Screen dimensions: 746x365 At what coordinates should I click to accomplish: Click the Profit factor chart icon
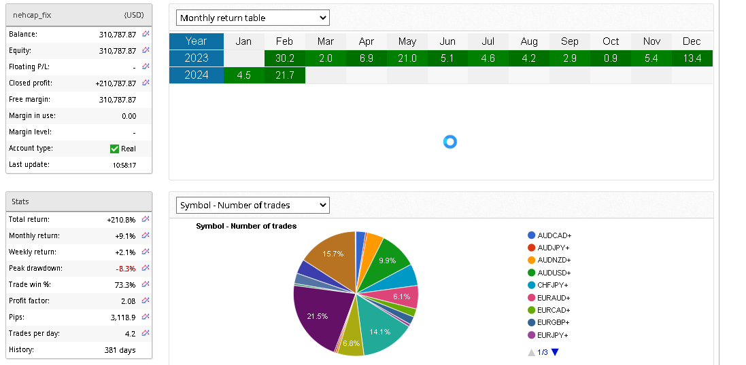click(146, 301)
